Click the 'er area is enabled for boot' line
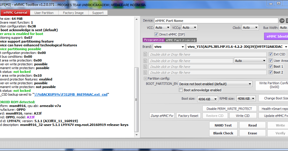 (22, 34)
